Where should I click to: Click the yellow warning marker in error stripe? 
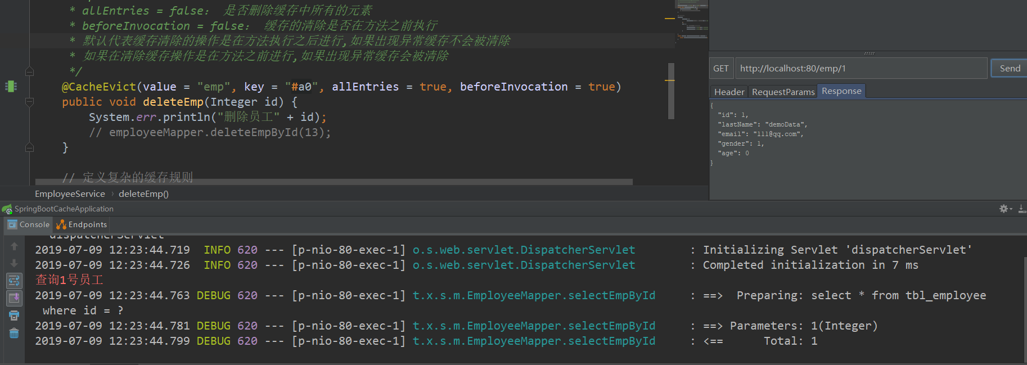click(670, 19)
